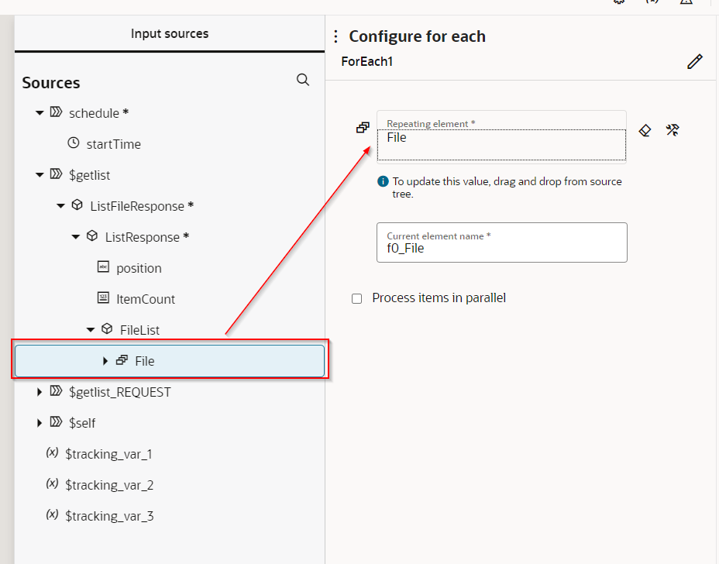Viewport: 719px width, 564px height.
Task: Click the Current element name field
Action: [501, 242]
